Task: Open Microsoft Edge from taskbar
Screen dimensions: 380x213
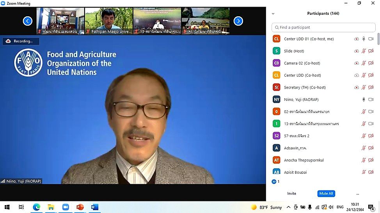Action: 36,207
